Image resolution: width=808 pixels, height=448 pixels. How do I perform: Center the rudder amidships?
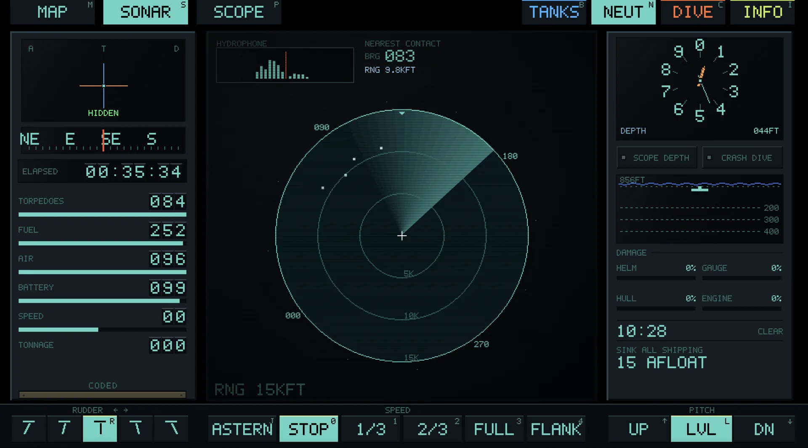pyautogui.click(x=100, y=429)
